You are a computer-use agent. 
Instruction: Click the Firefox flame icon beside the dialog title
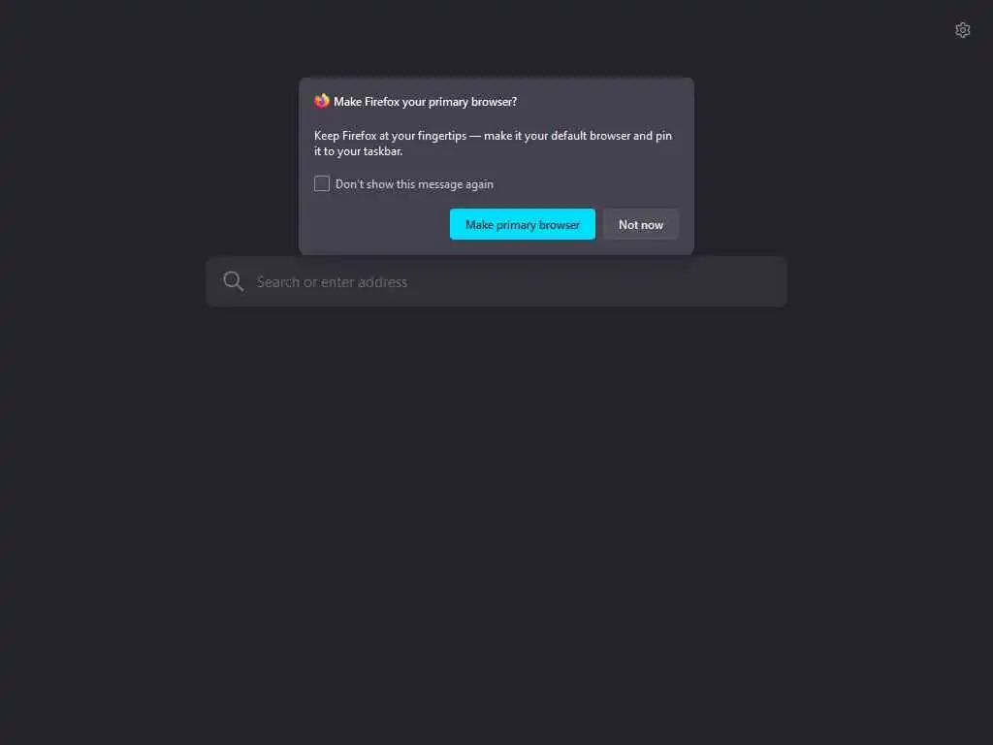coord(322,101)
